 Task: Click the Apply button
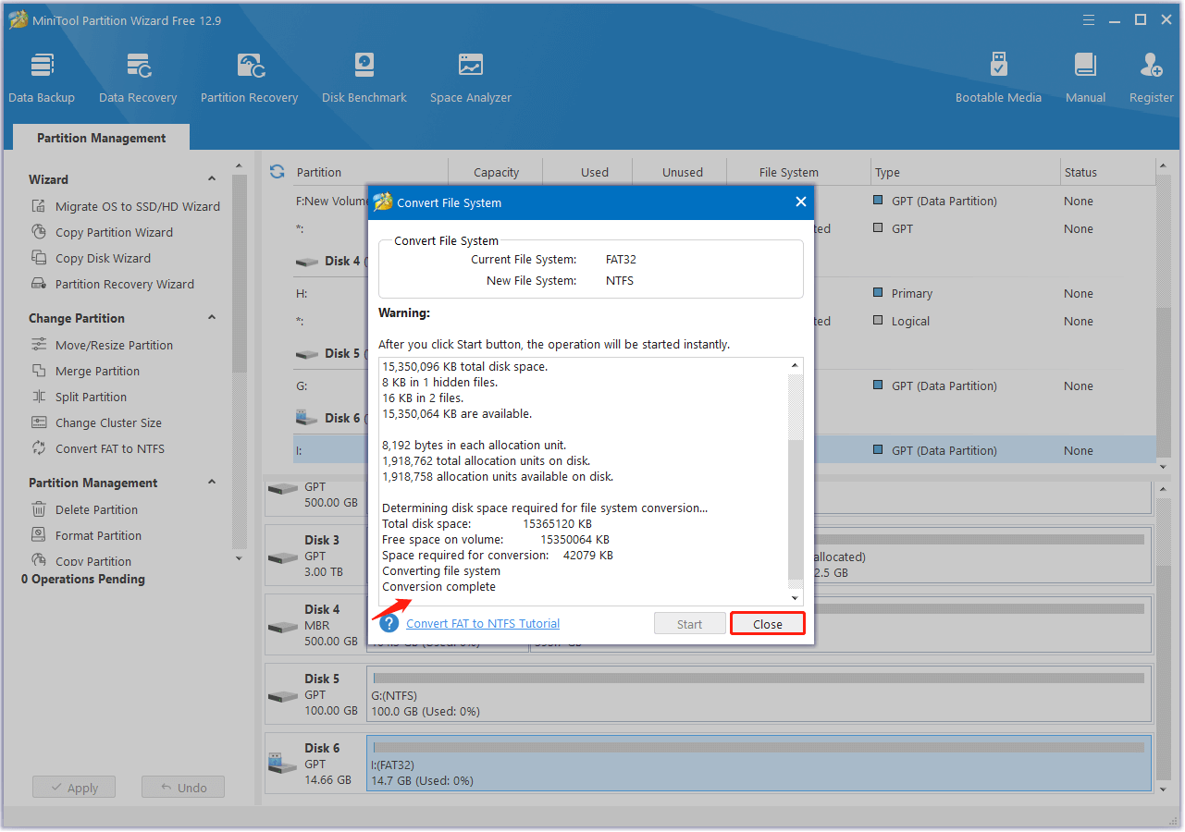(74, 788)
